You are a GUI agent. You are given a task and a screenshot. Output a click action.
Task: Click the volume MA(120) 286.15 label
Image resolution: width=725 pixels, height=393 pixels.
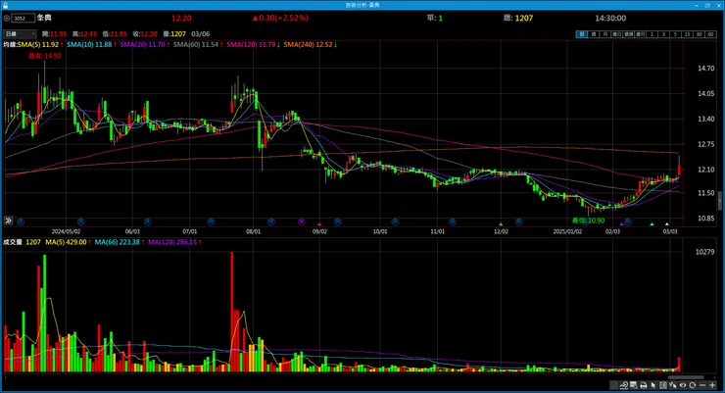click(x=172, y=242)
